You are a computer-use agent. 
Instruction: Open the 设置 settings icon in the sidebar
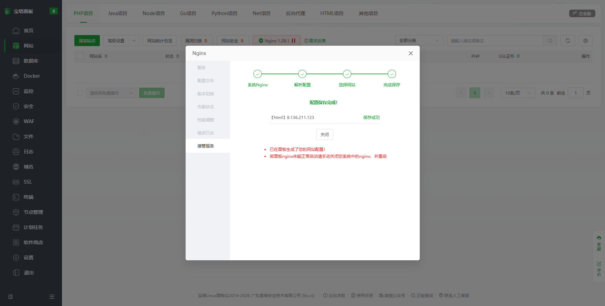16,258
